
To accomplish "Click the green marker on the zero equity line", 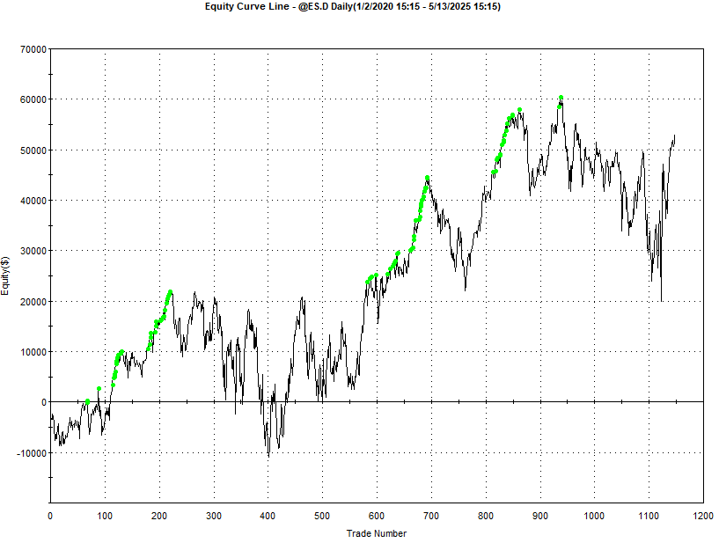I will click(x=88, y=401).
